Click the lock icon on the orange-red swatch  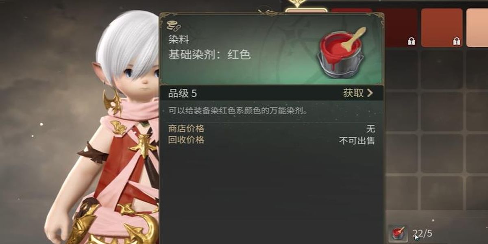pyautogui.click(x=456, y=41)
